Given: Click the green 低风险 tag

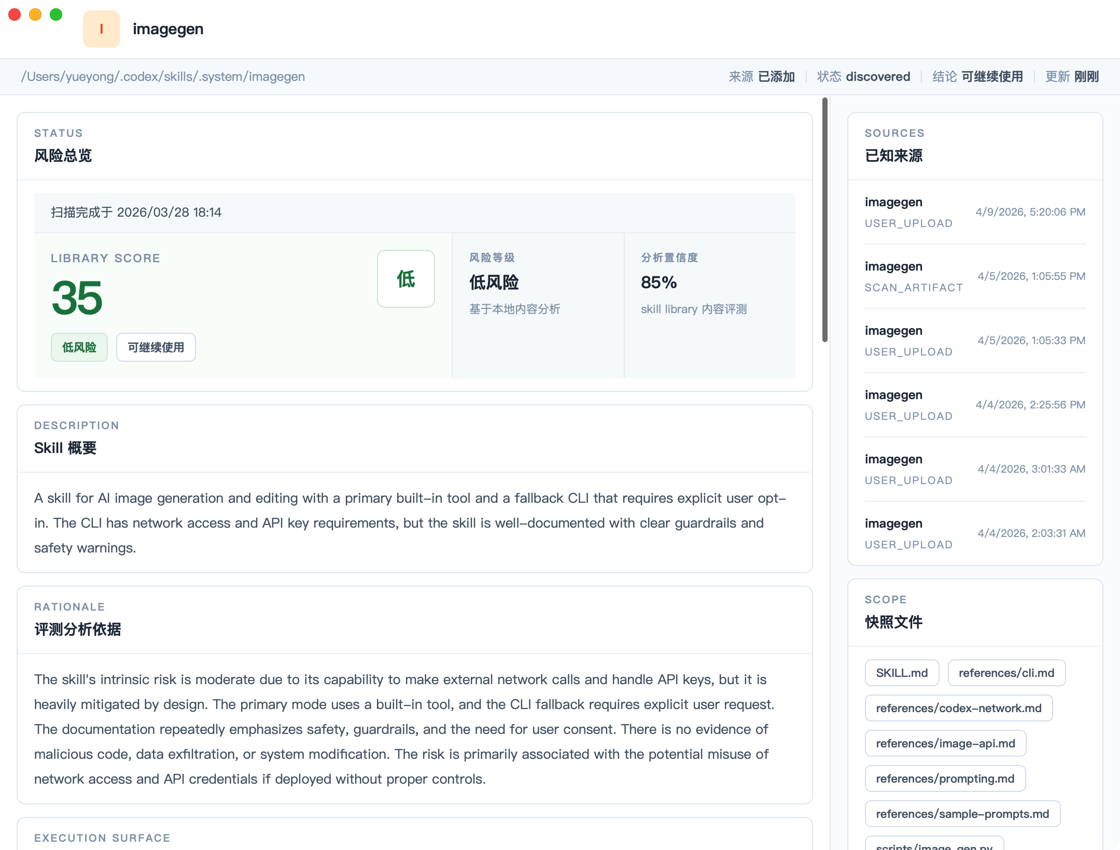Looking at the screenshot, I should click(79, 347).
